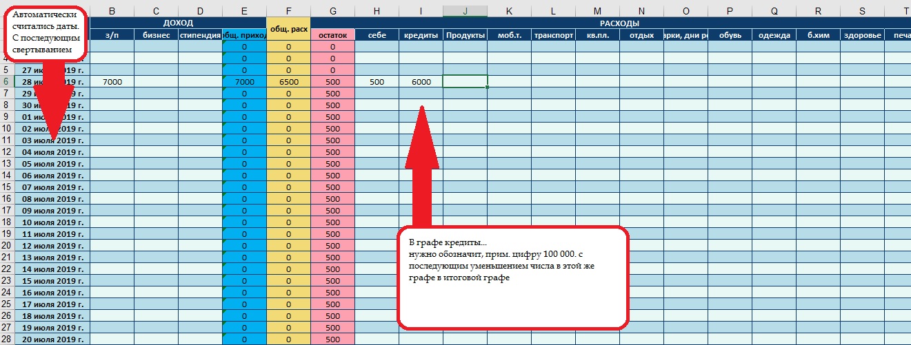The height and width of the screenshot is (345, 911).
Task: Select column D header
Action: (200, 12)
